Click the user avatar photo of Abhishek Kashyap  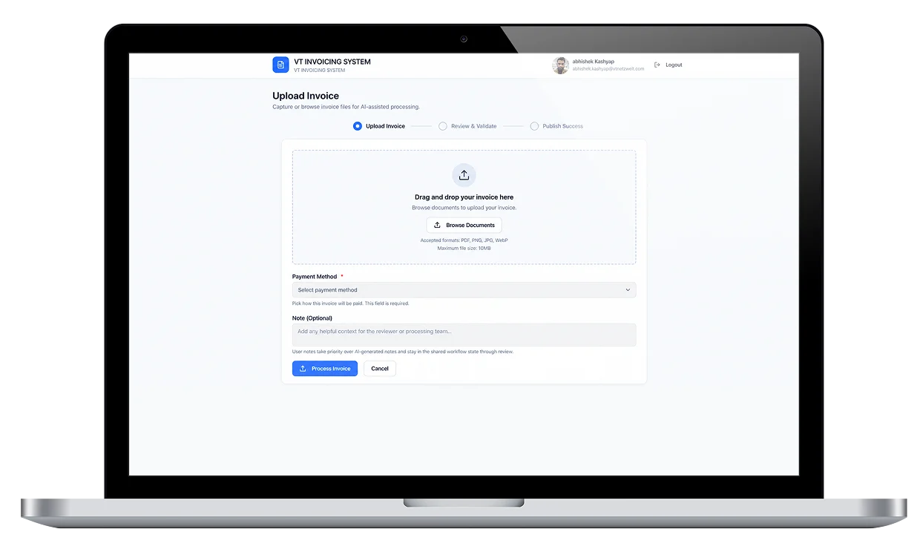[560, 65]
